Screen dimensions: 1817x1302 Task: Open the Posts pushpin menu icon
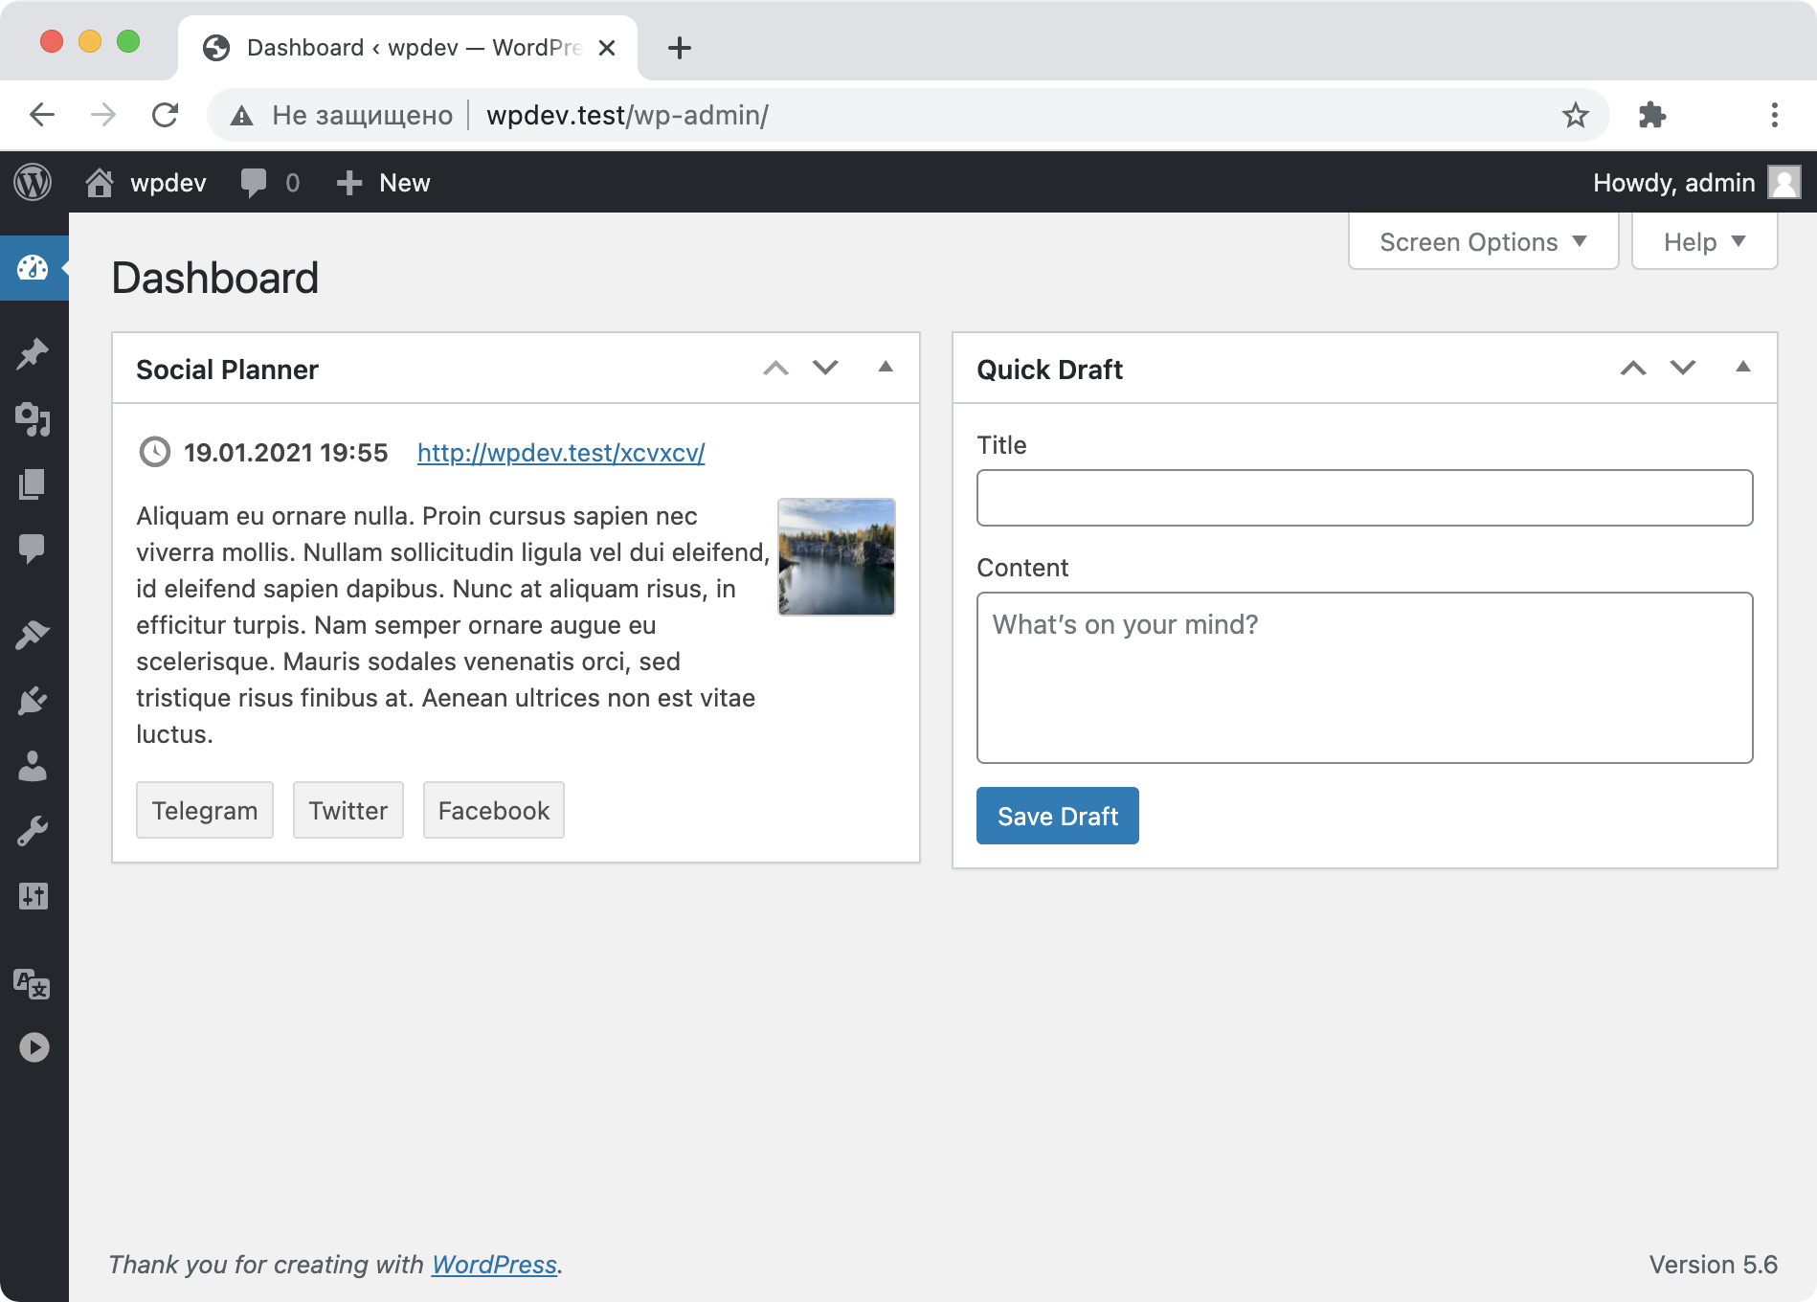33,354
